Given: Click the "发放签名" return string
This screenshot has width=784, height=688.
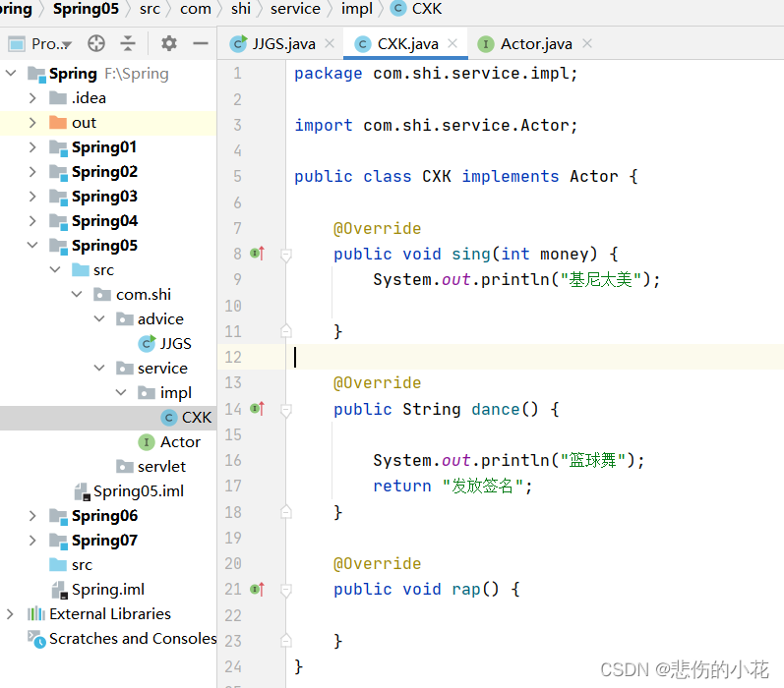Looking at the screenshot, I should coord(483,486).
